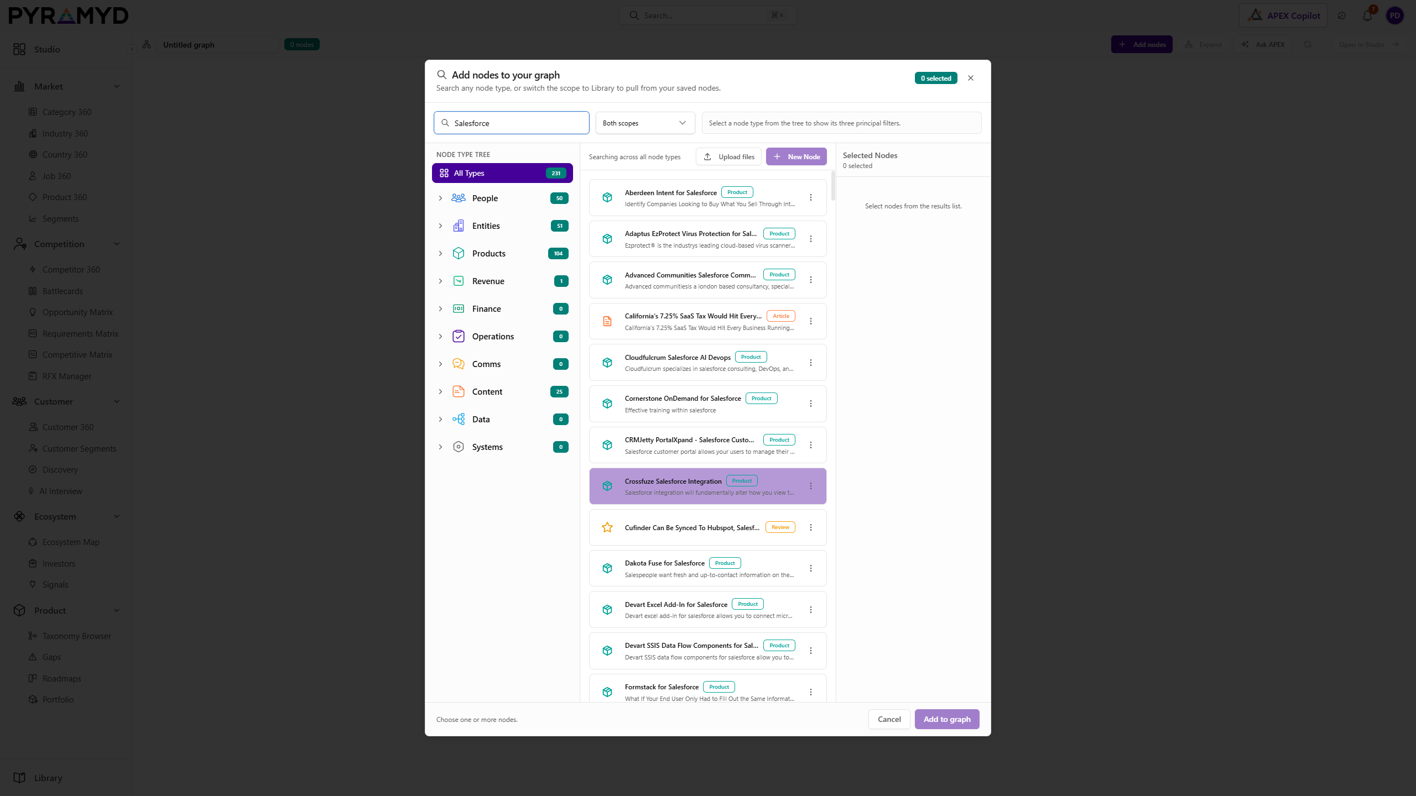Screen dimensions: 1416x796
Task: Click the Entities building icon
Action: click(458, 226)
